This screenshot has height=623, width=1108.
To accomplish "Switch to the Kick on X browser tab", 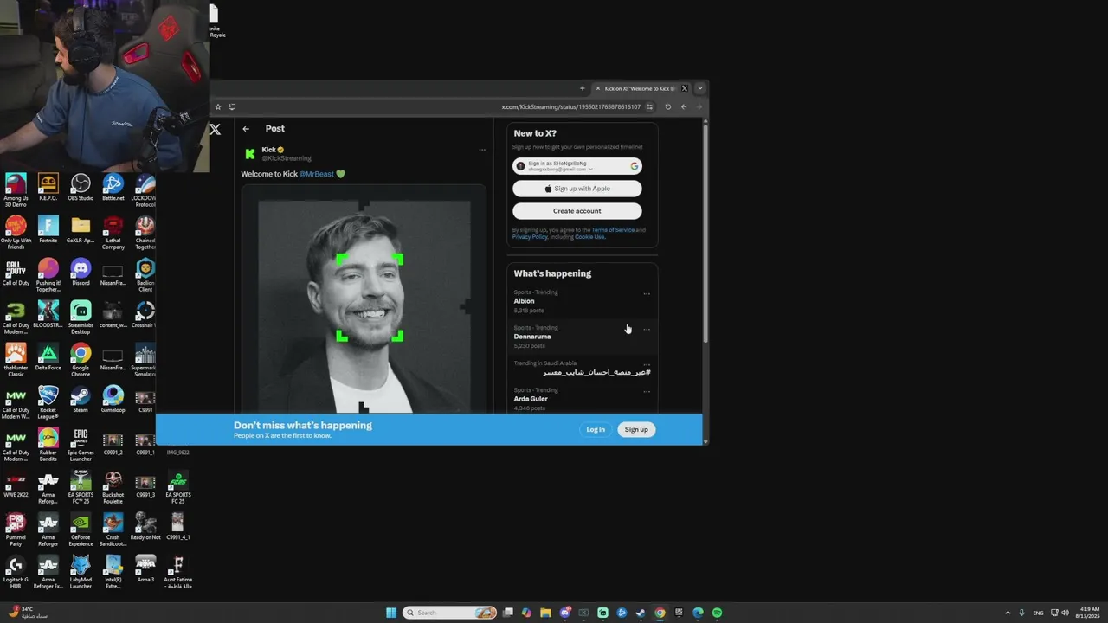I will 641,88.
